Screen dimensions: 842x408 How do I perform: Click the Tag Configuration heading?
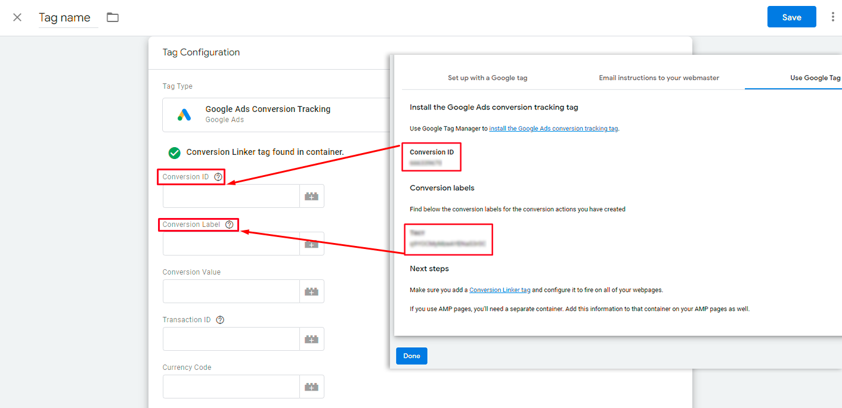click(x=201, y=52)
